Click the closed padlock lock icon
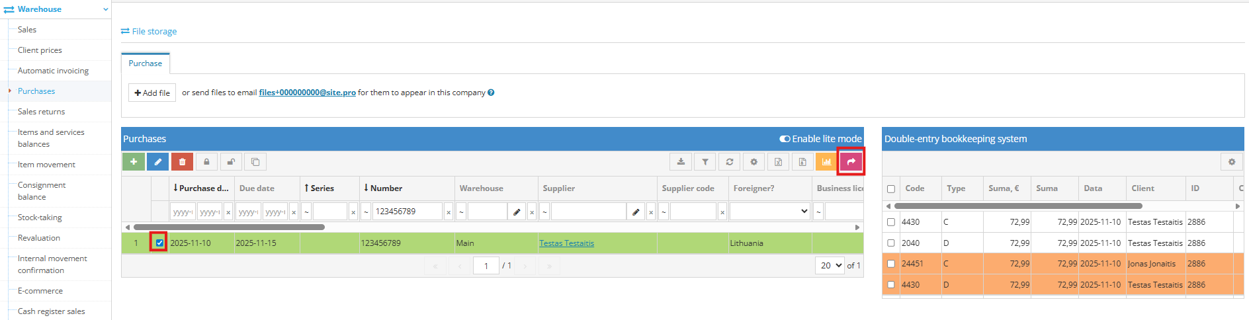Viewport: 1249px width, 320px height. pos(206,162)
